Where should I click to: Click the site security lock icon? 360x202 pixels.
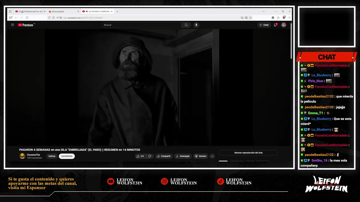53,18
